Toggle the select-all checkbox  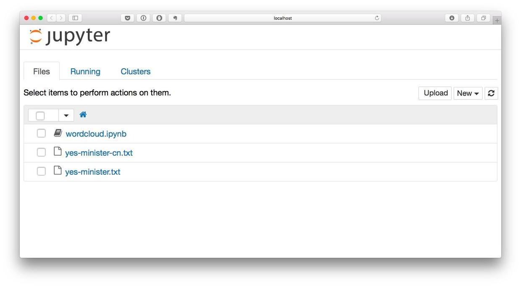(x=40, y=115)
